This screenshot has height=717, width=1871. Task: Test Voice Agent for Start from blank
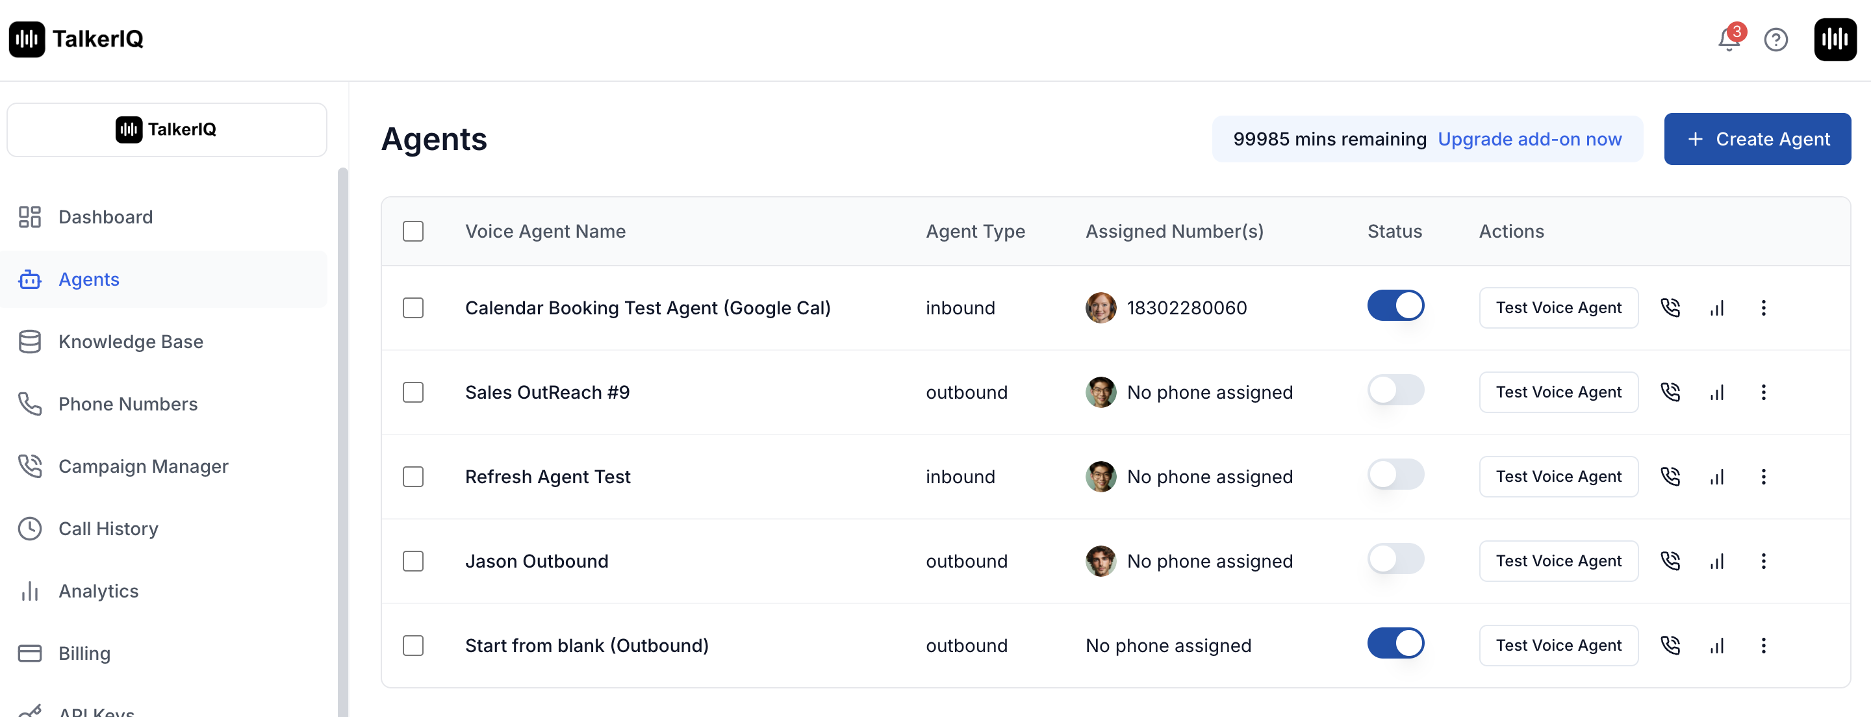pos(1559,645)
